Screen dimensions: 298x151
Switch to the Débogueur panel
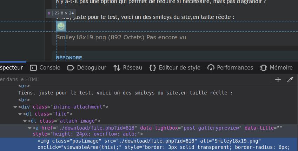[87, 67]
